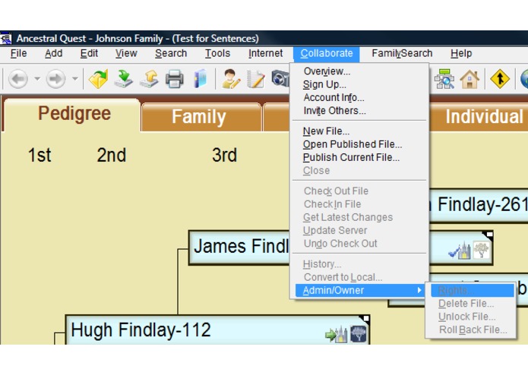
Task: Expand the Admin/Owner submenu
Action: point(359,290)
